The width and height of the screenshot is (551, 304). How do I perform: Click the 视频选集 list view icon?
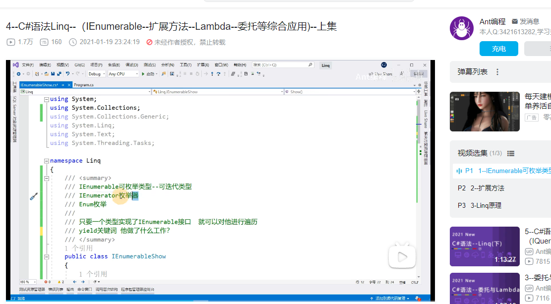511,153
